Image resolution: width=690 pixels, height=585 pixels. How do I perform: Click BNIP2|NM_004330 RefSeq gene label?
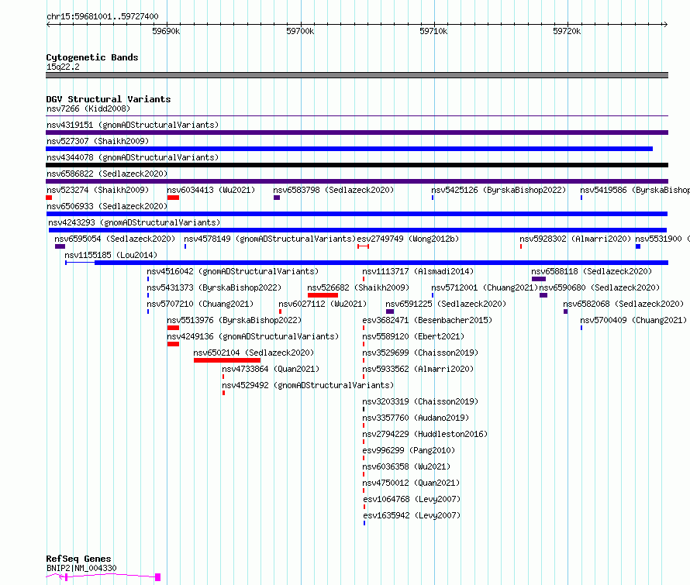tap(81, 568)
